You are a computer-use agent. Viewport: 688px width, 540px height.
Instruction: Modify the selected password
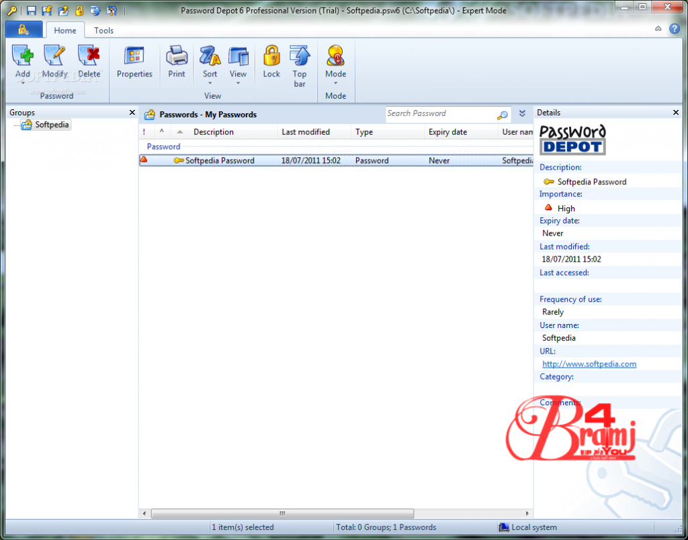coord(55,62)
